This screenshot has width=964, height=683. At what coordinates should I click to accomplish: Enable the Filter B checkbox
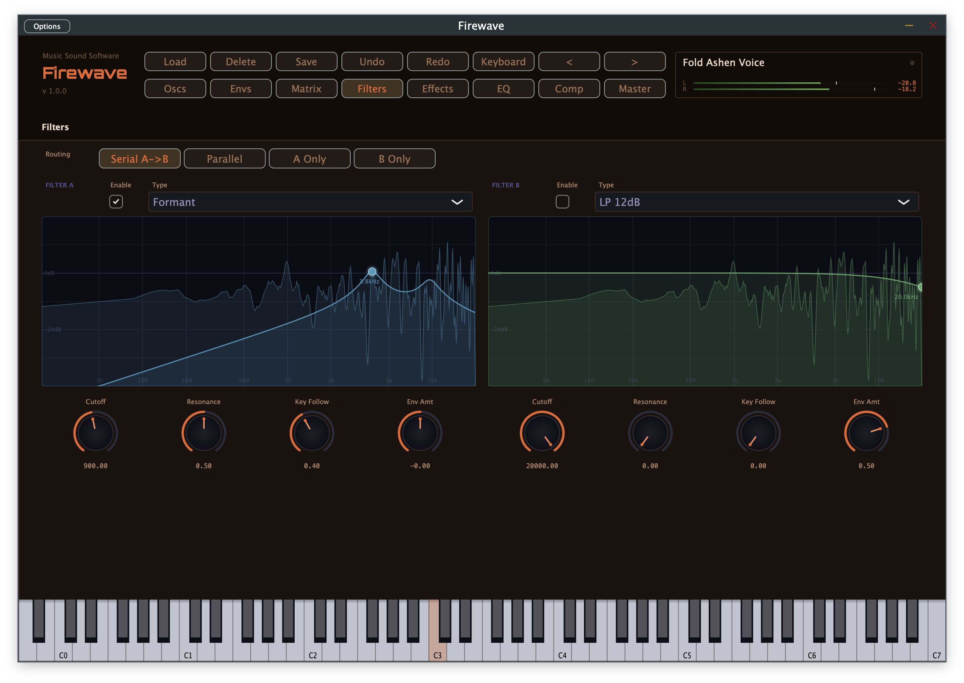pos(562,202)
